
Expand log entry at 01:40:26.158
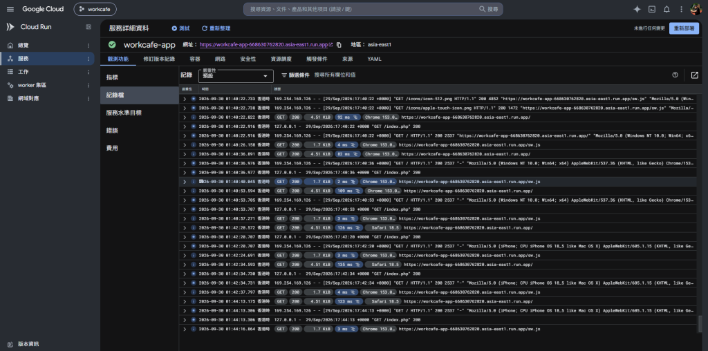[184, 145]
